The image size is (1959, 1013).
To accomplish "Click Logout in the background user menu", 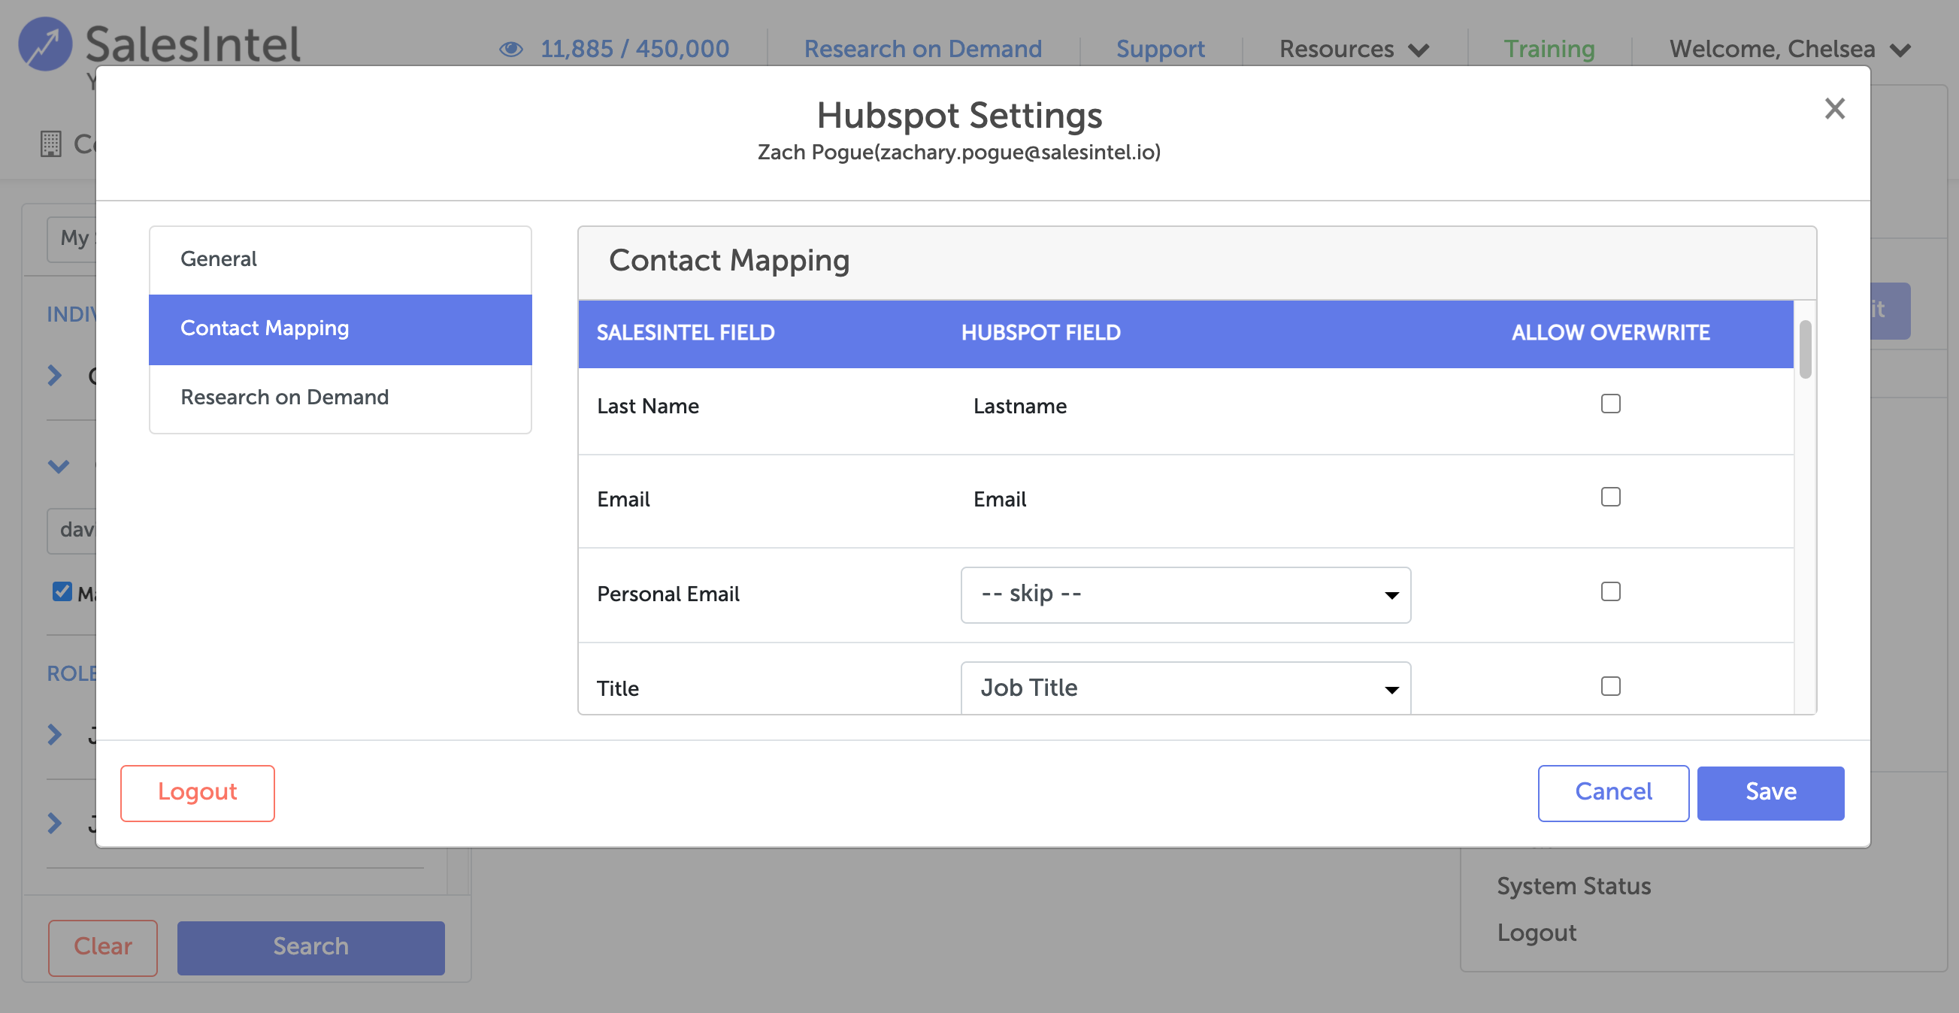I will click(1537, 933).
